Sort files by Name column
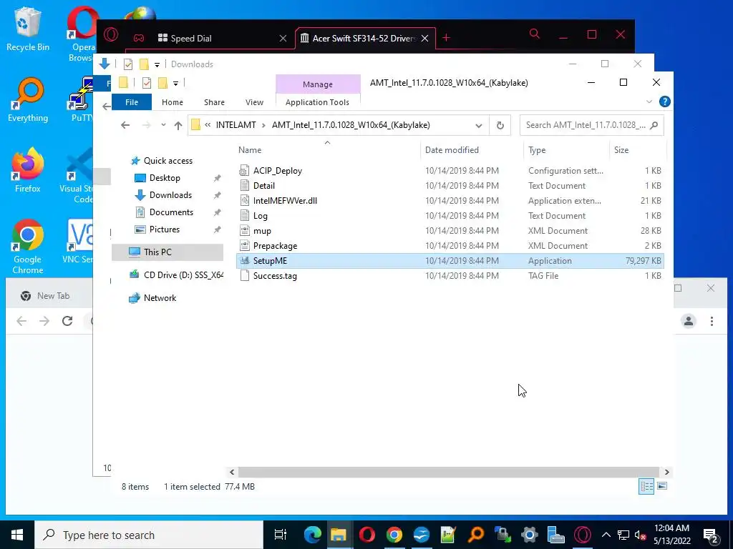Image resolution: width=733 pixels, height=549 pixels. coord(250,150)
